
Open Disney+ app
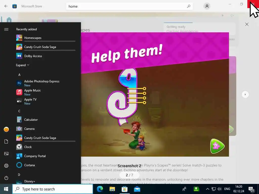point(46,181)
